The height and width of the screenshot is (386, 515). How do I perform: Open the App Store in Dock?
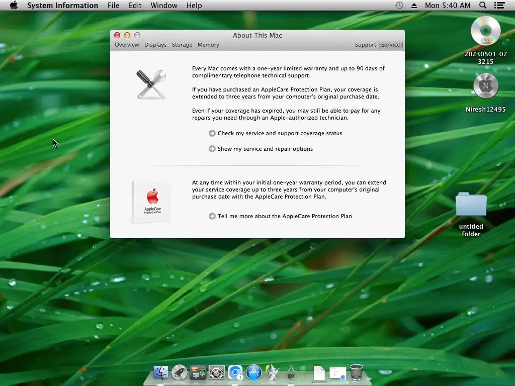click(254, 373)
